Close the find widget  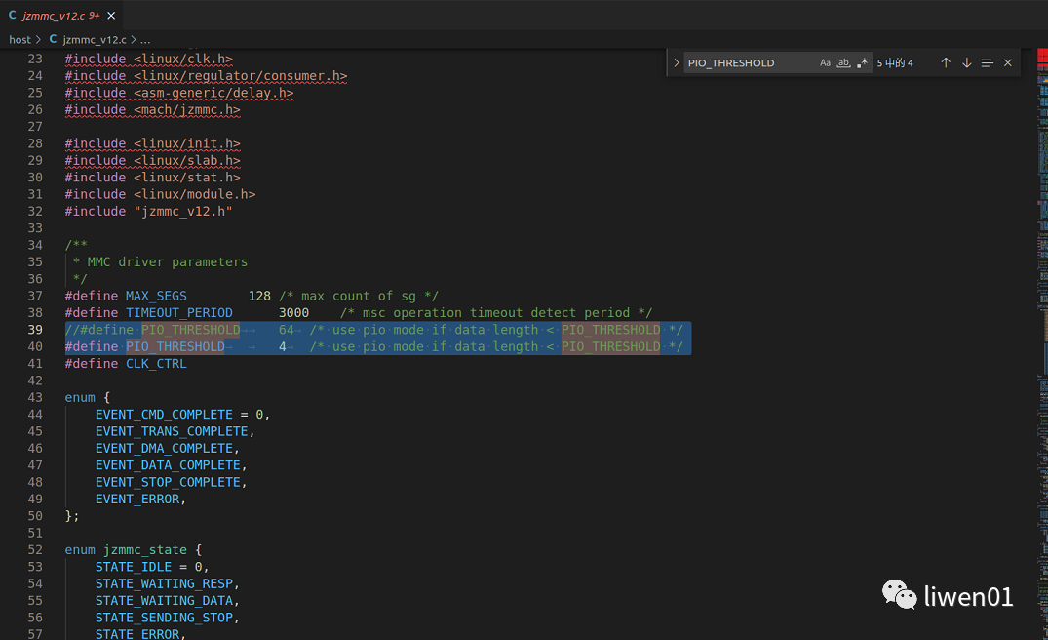(x=1008, y=62)
